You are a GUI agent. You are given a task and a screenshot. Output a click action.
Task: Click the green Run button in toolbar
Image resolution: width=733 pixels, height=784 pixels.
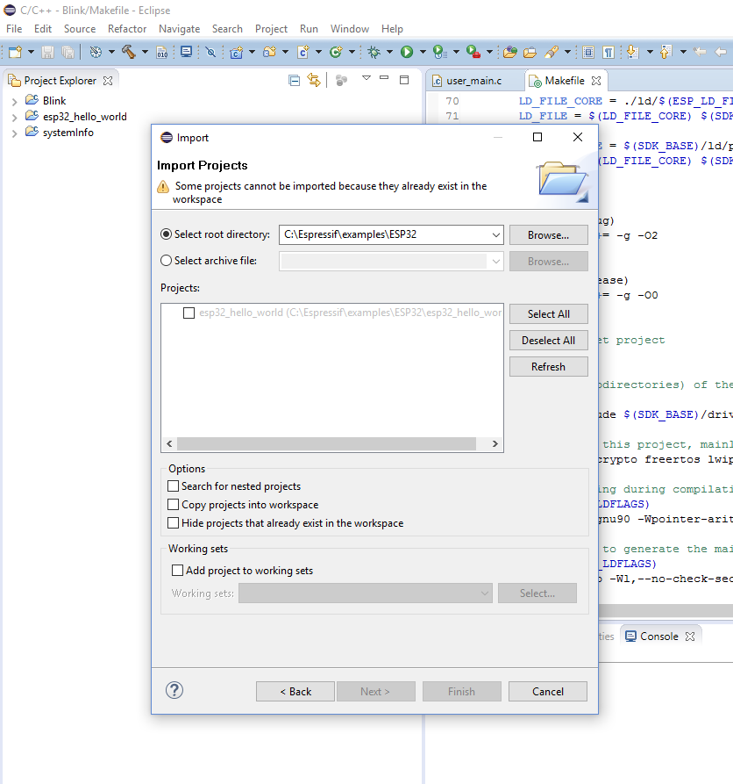(x=407, y=52)
